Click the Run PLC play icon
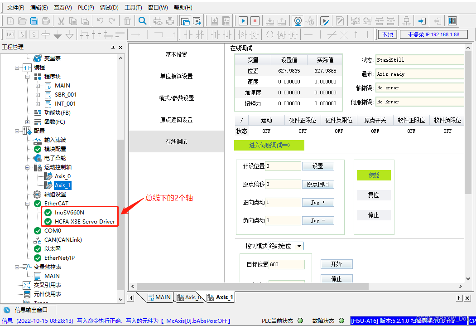The width and height of the screenshot is (476, 326). tap(243, 21)
